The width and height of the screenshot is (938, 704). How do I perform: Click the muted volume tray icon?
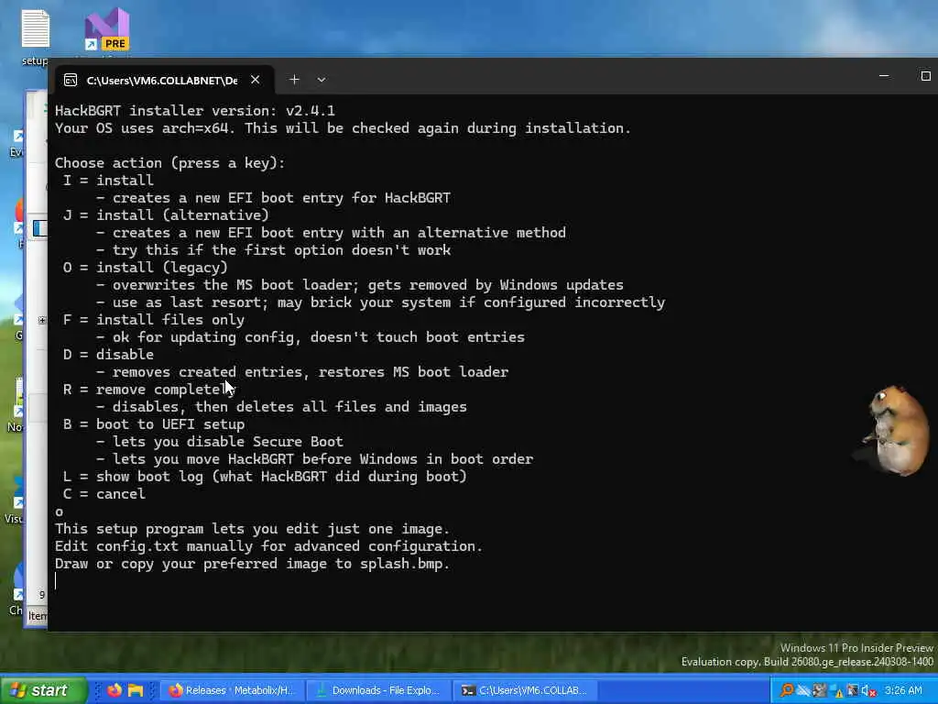click(x=869, y=691)
